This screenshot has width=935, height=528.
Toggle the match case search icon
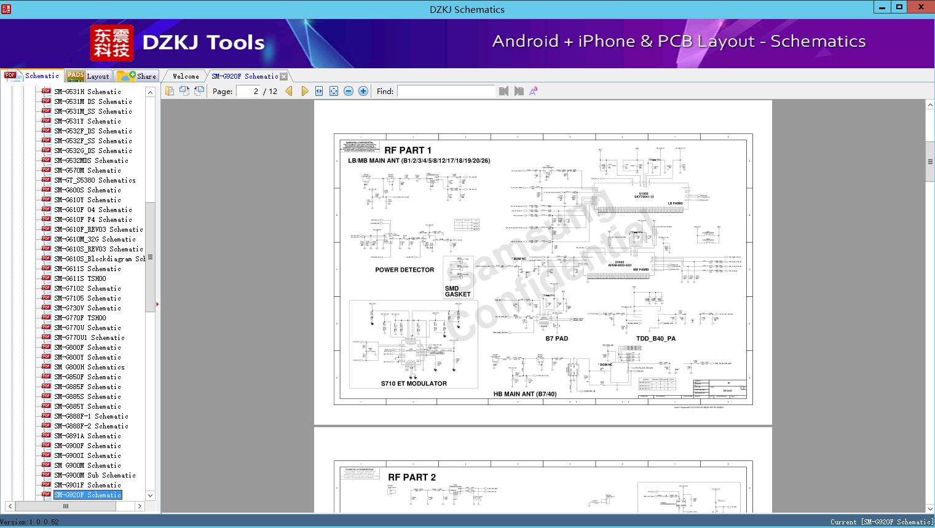[534, 91]
